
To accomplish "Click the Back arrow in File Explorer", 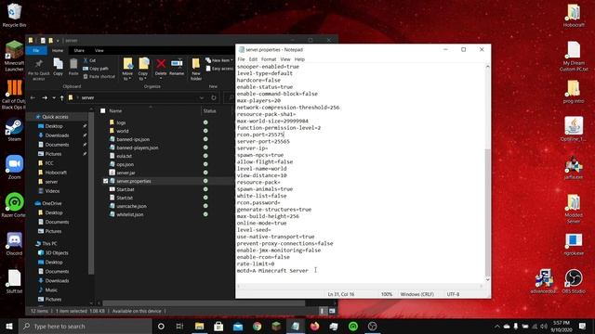I will (x=33, y=97).
